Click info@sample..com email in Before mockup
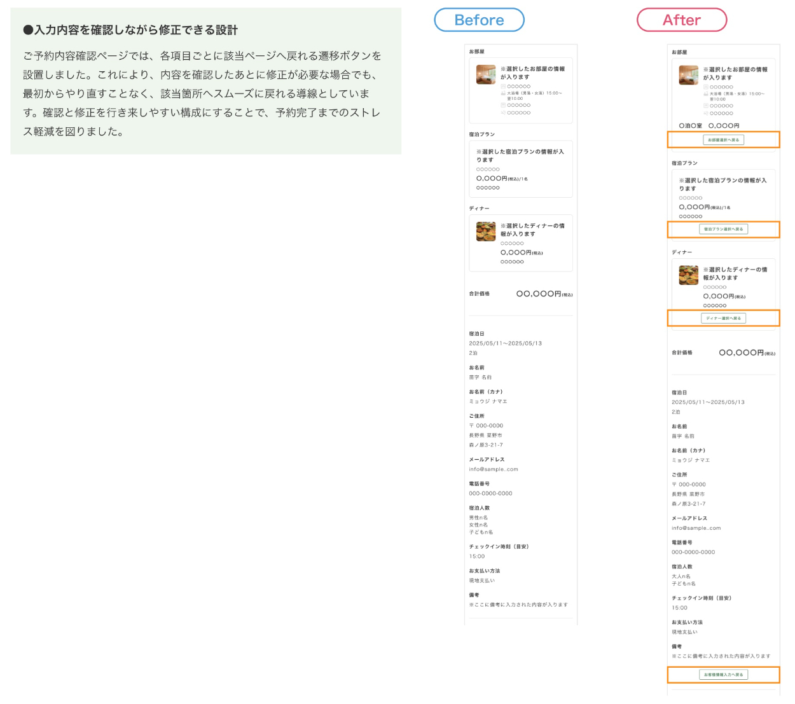Viewport: 795px width, 704px height. click(x=494, y=469)
